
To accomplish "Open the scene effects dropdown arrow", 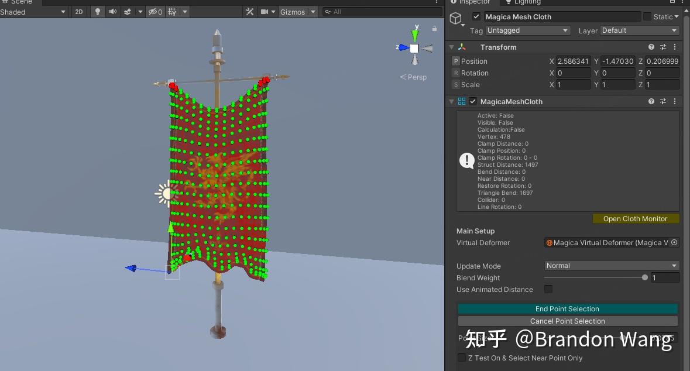I will pyautogui.click(x=140, y=12).
